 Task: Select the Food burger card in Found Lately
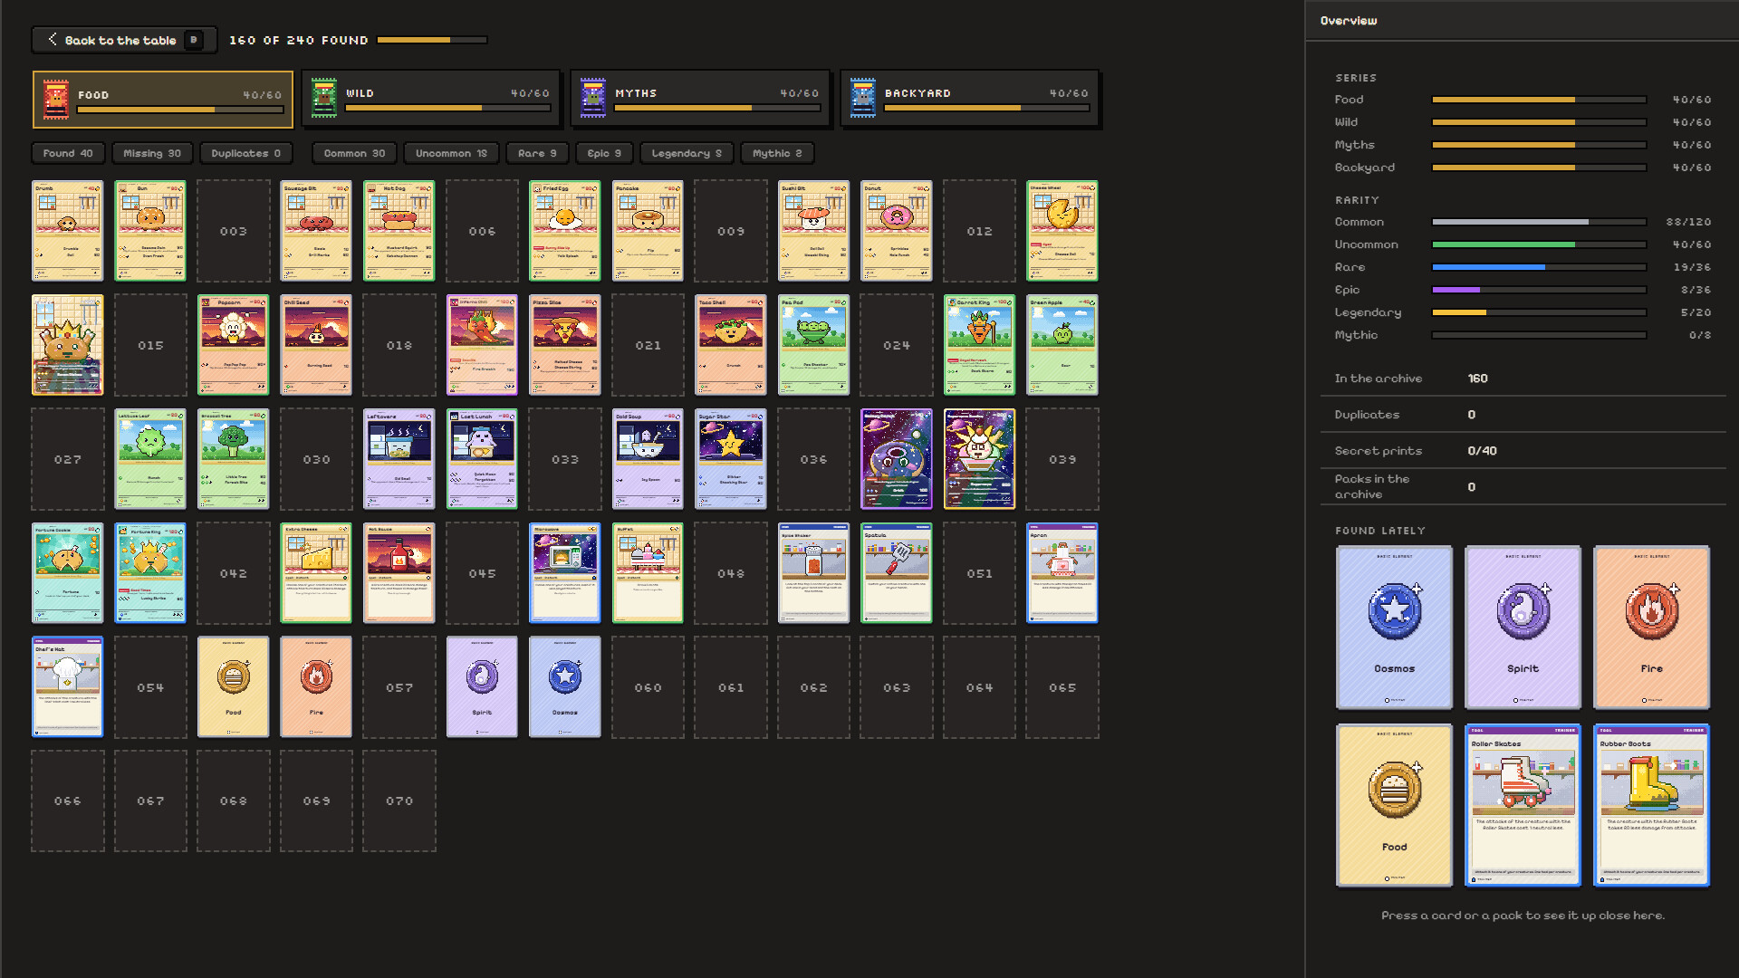tap(1394, 805)
